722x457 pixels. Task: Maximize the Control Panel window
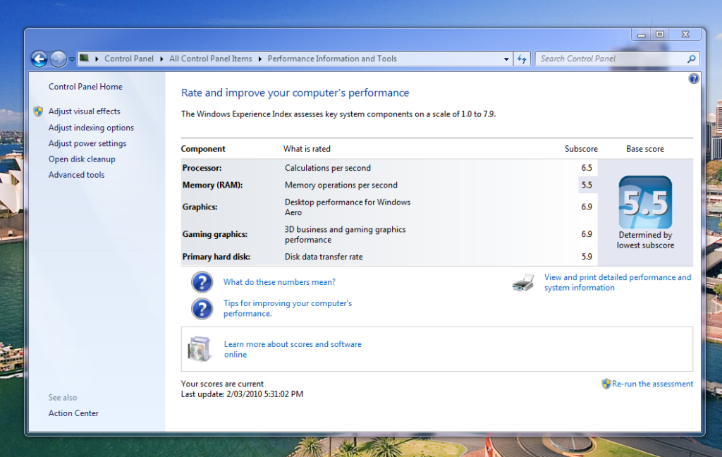[660, 35]
